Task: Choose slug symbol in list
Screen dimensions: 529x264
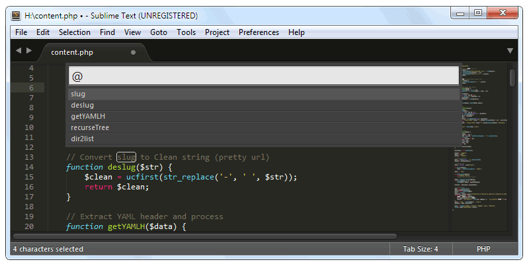Action: 264,94
